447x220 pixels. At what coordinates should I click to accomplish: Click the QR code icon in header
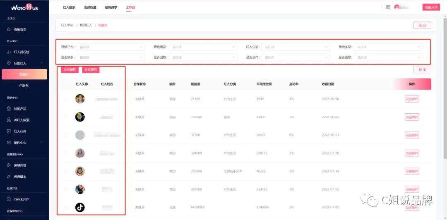point(388,7)
